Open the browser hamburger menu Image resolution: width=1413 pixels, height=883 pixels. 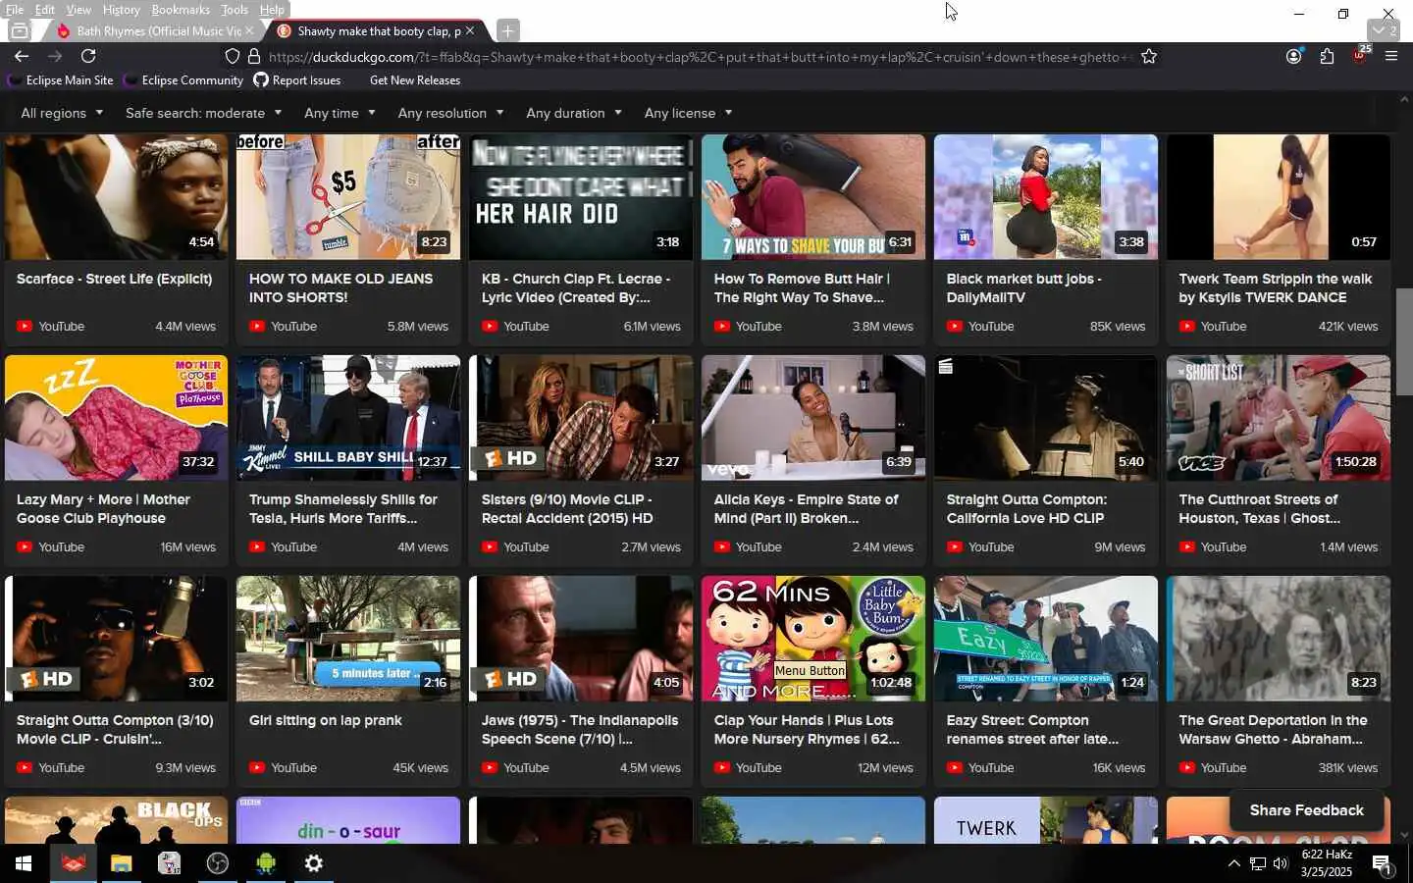point(1390,56)
